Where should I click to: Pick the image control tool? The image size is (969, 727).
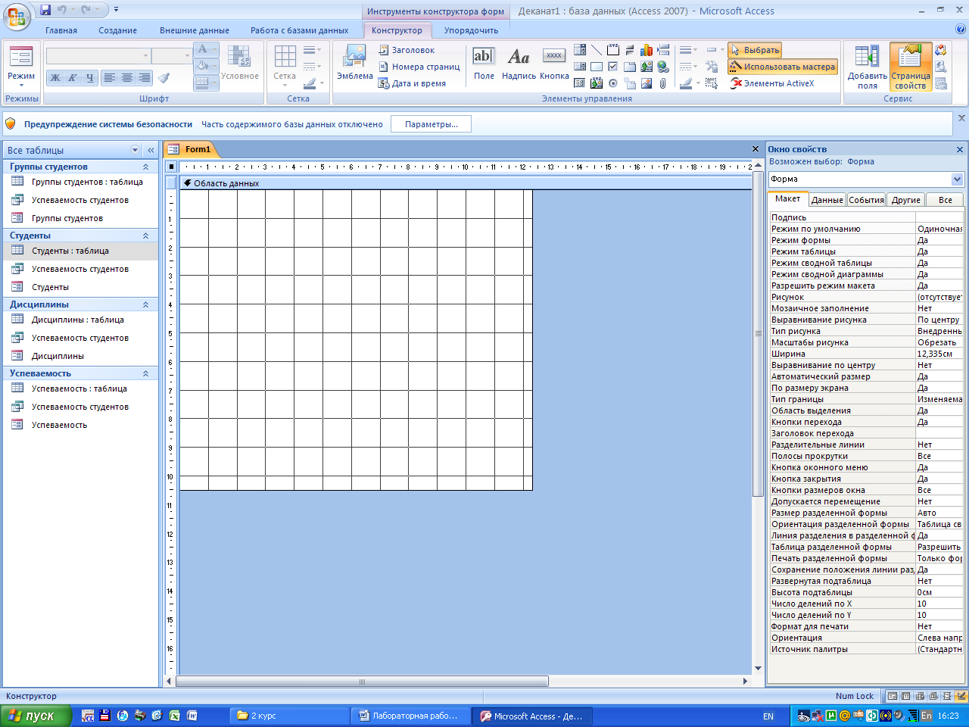(647, 83)
